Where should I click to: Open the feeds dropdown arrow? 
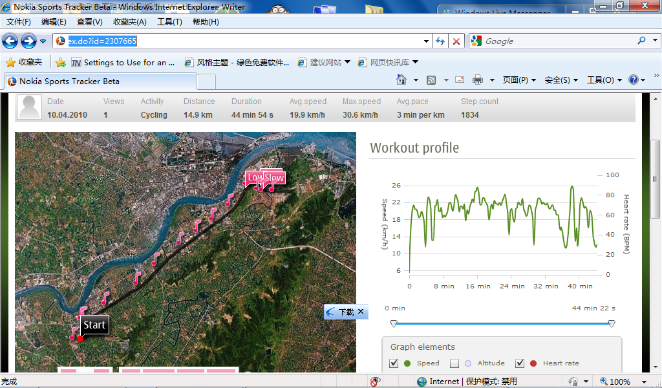446,80
